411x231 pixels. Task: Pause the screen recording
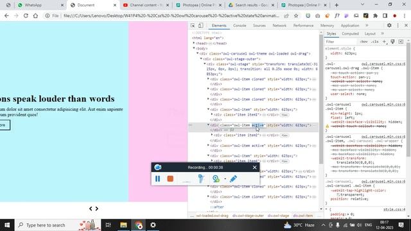point(157,178)
